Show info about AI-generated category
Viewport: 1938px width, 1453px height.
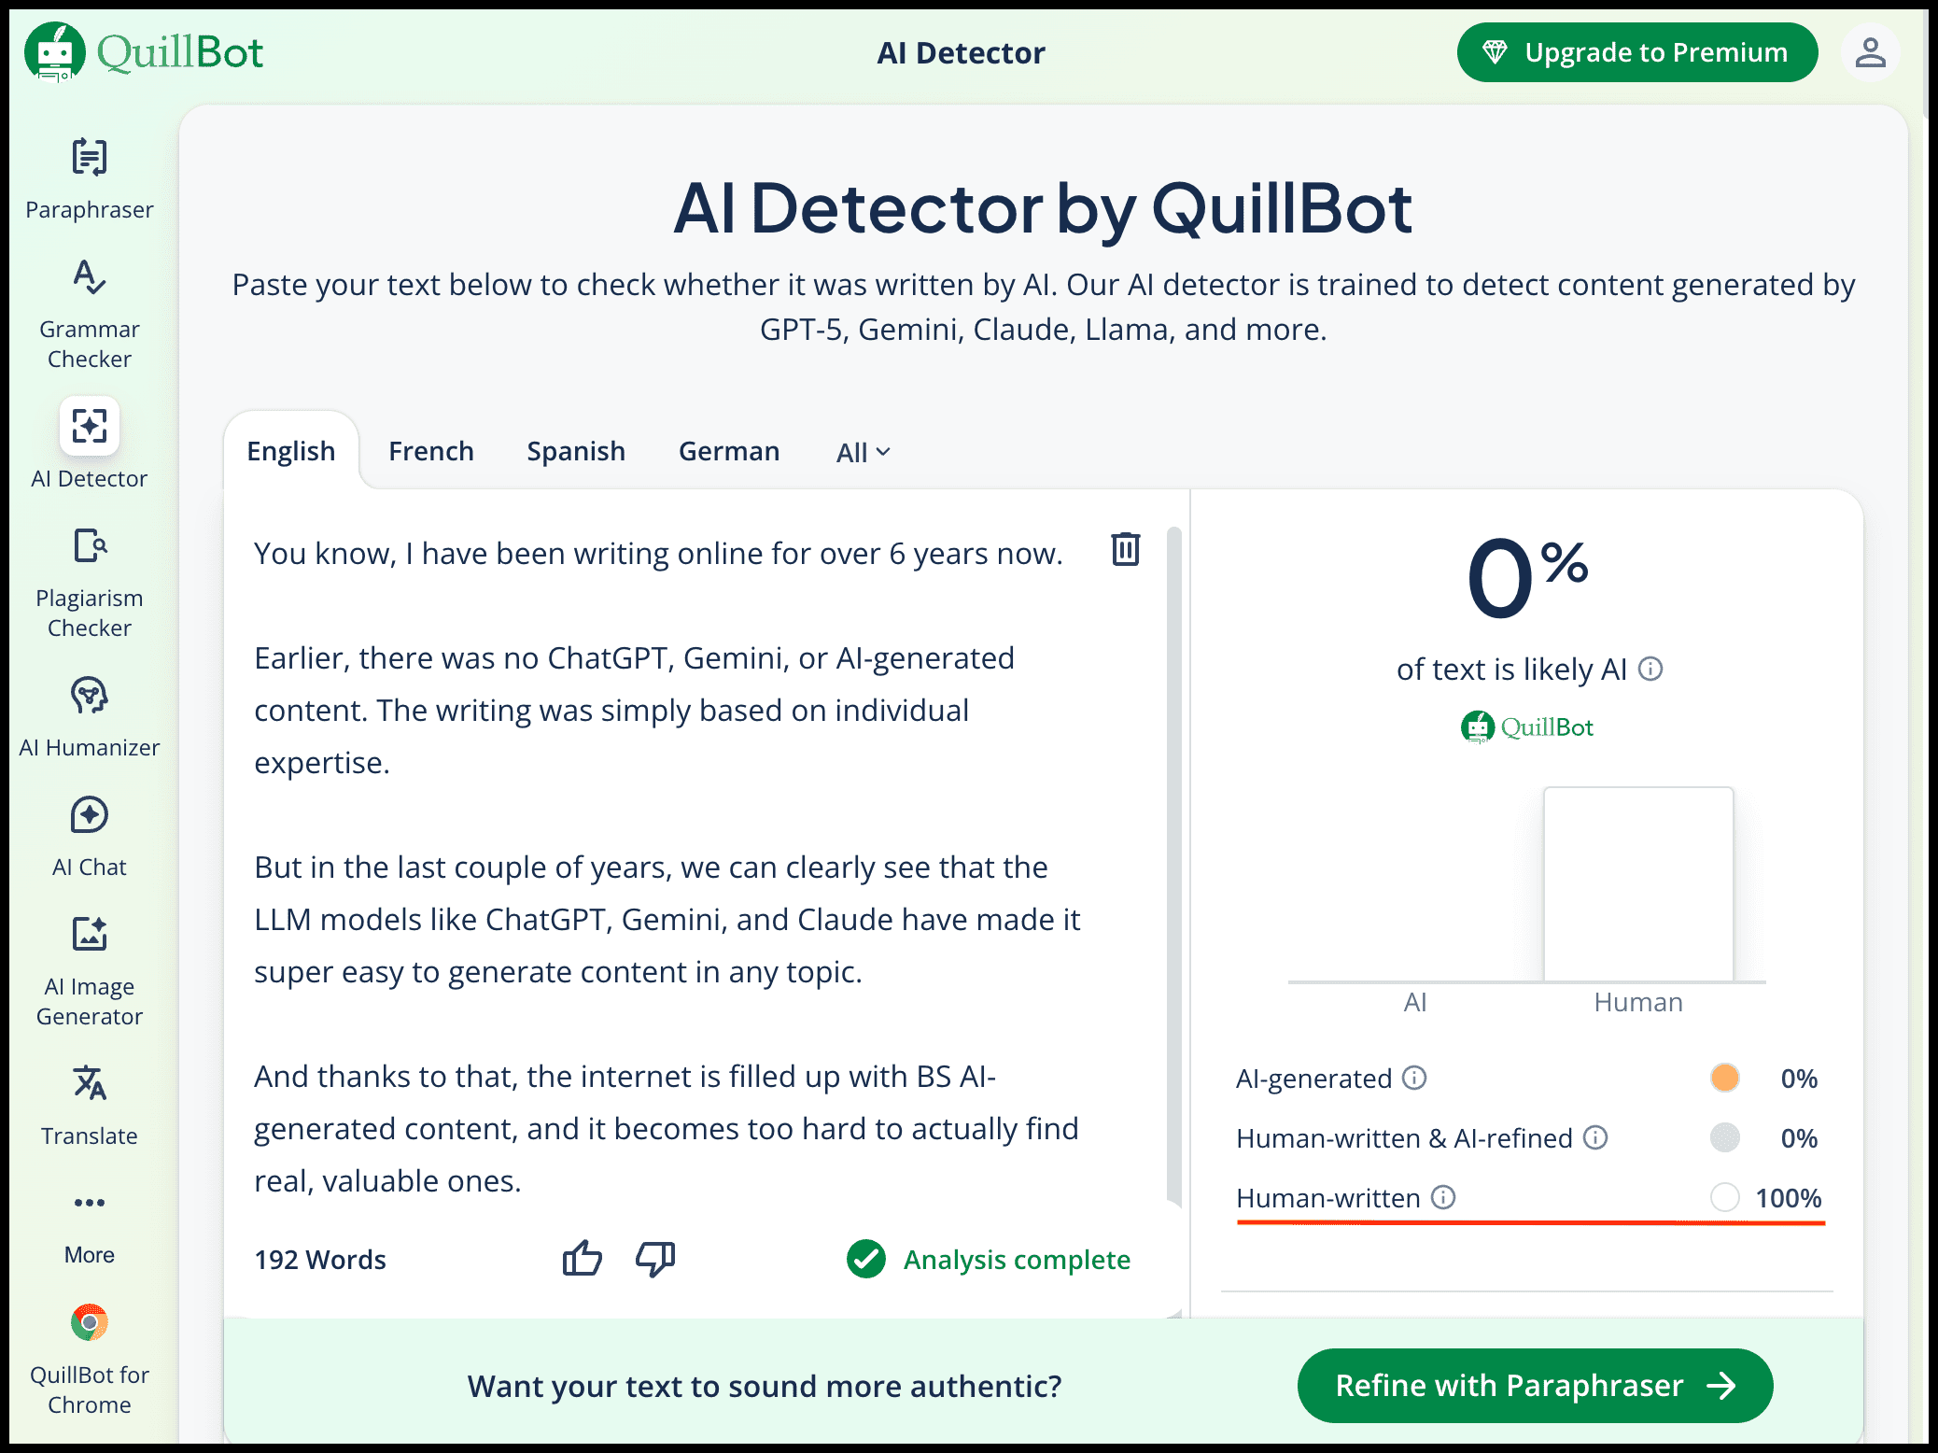(x=1415, y=1079)
